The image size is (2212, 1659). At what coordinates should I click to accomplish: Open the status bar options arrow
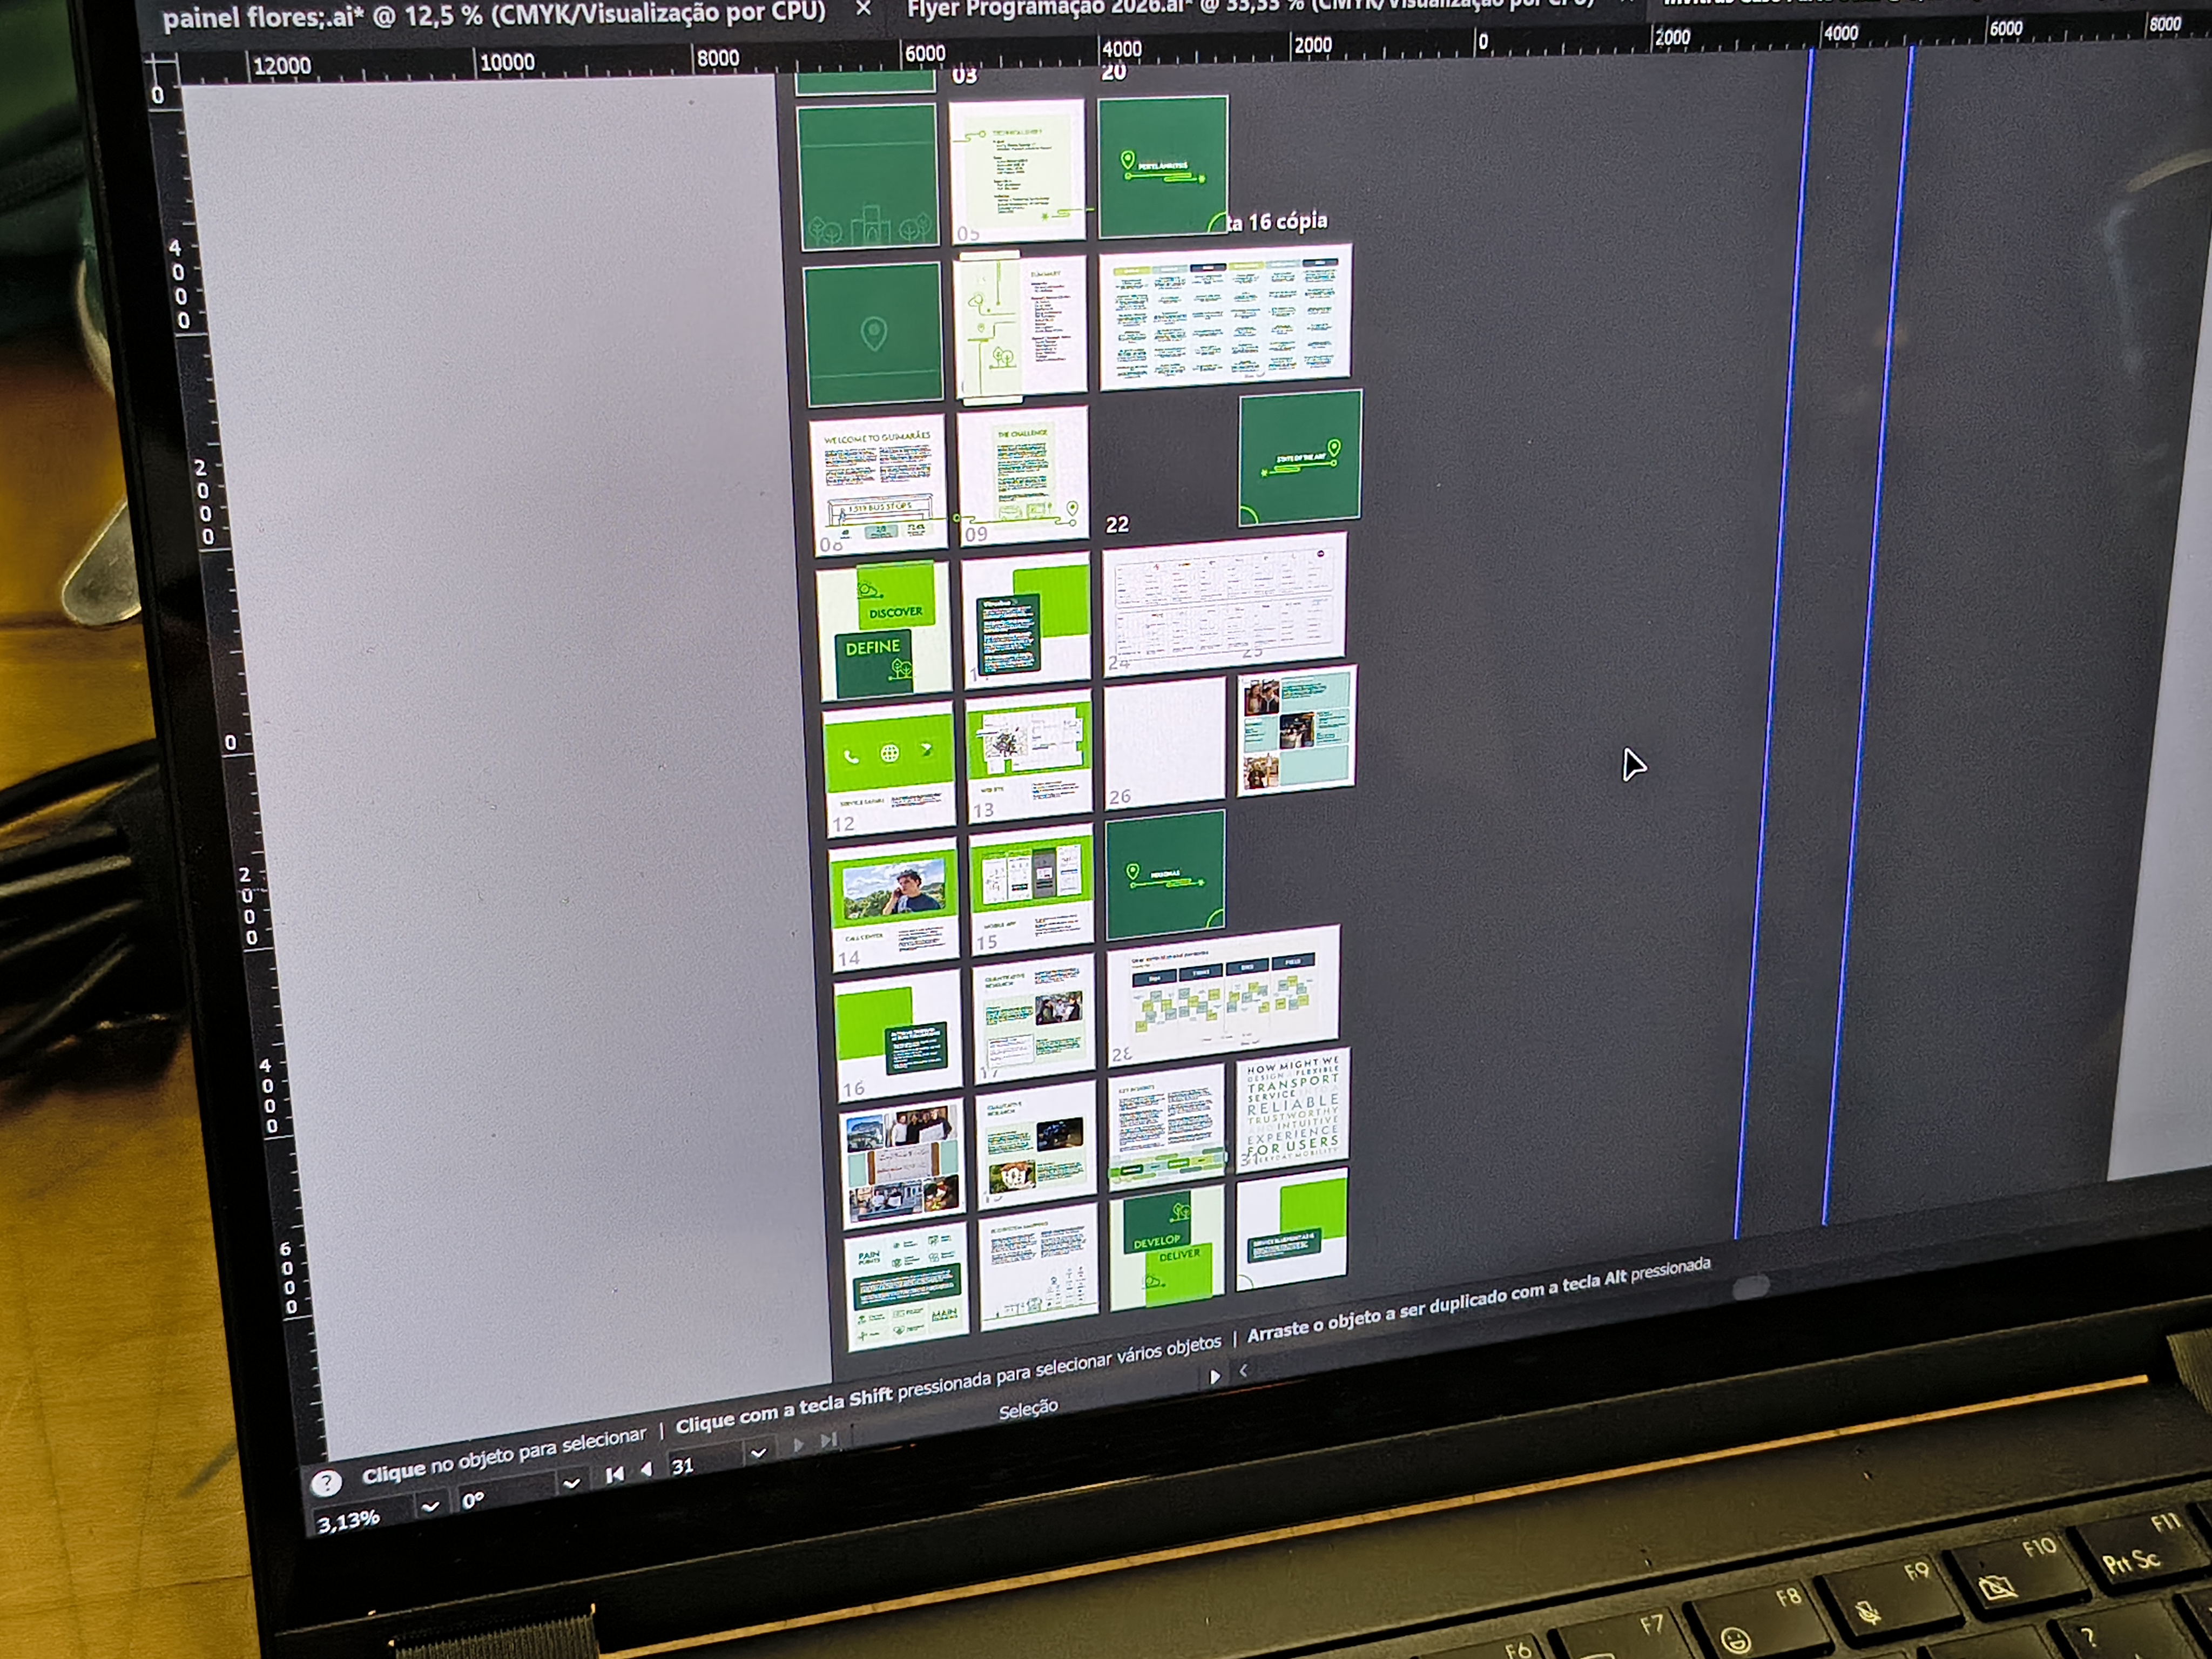point(1215,1377)
